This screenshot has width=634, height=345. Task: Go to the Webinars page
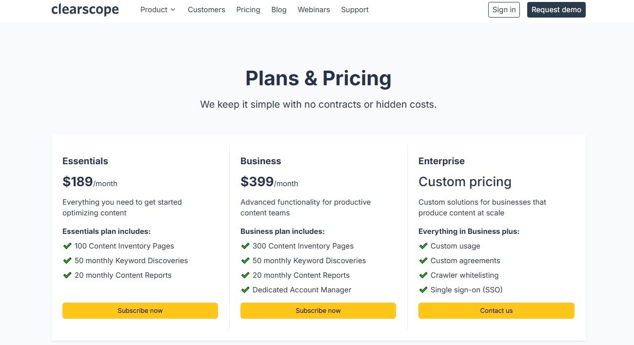314,9
